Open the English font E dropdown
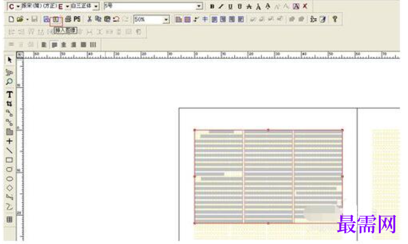408x244 pixels. [67, 6]
